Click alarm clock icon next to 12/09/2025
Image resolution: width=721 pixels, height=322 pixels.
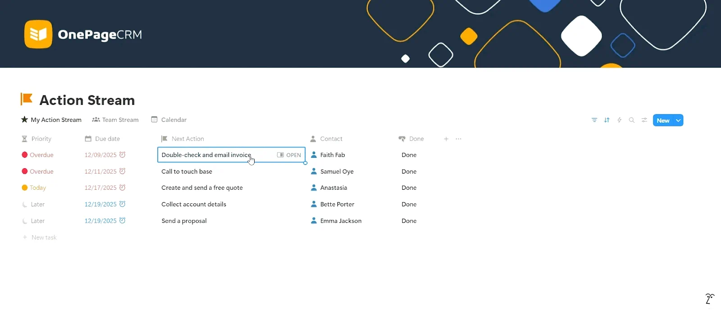coord(123,155)
